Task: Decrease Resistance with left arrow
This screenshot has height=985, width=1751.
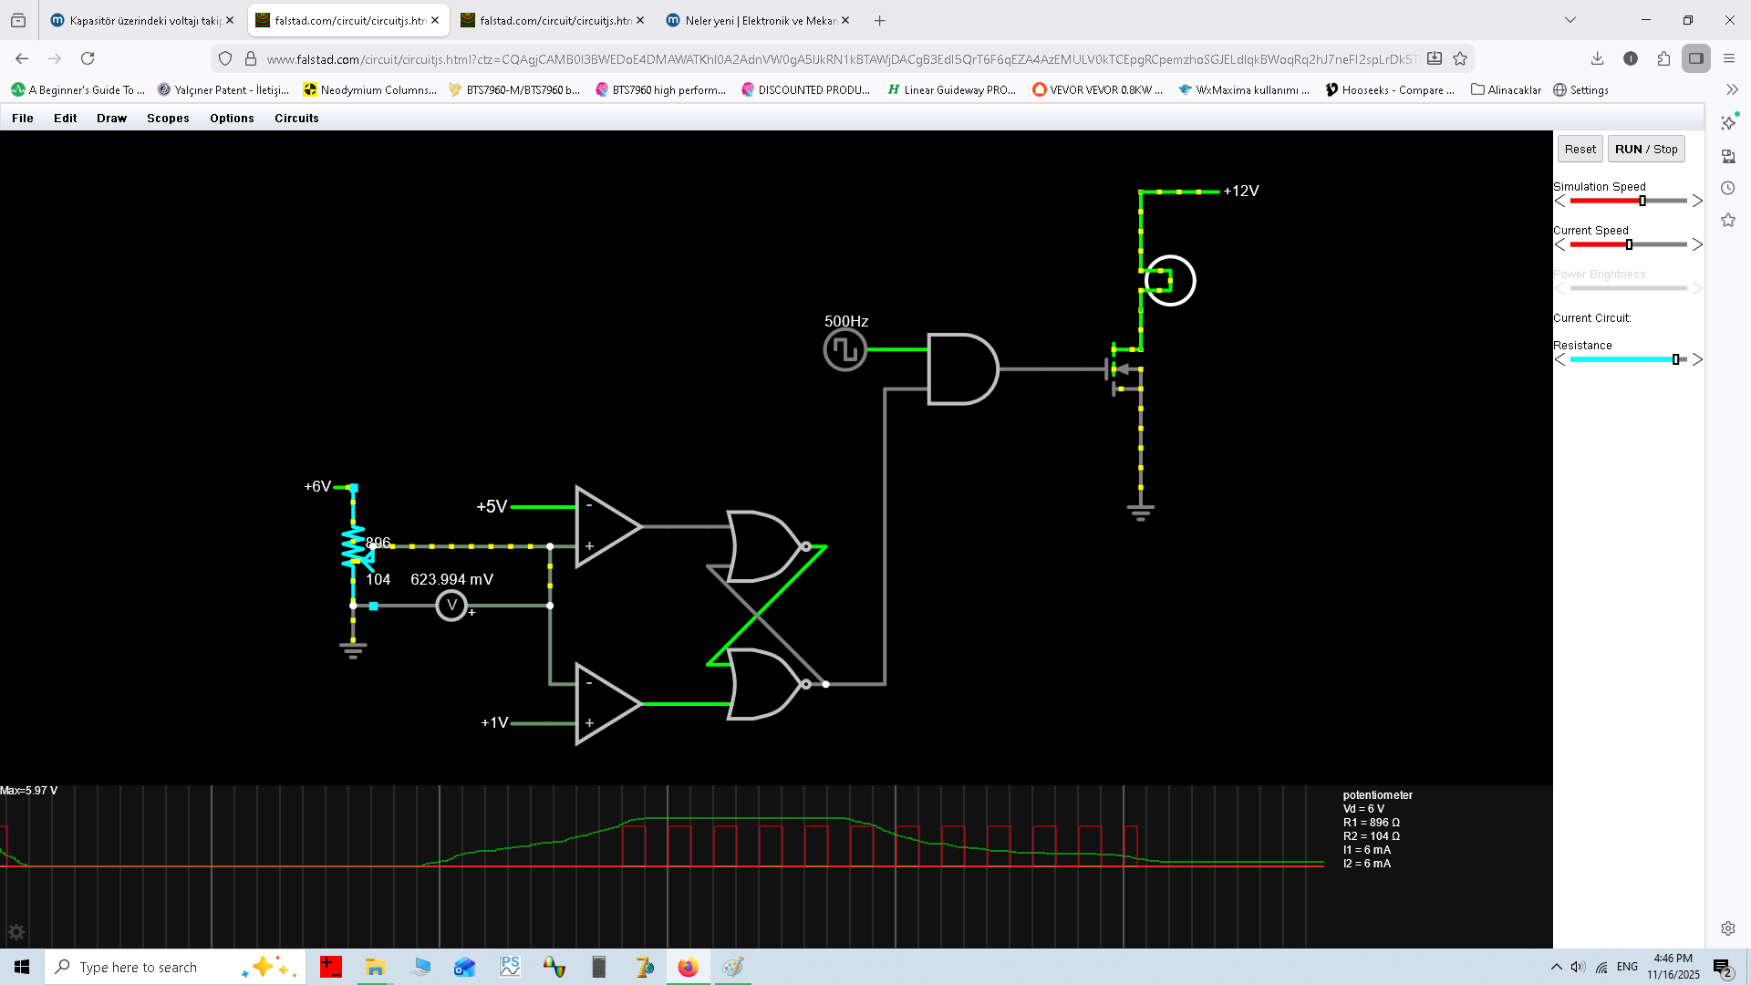Action: (x=1559, y=360)
